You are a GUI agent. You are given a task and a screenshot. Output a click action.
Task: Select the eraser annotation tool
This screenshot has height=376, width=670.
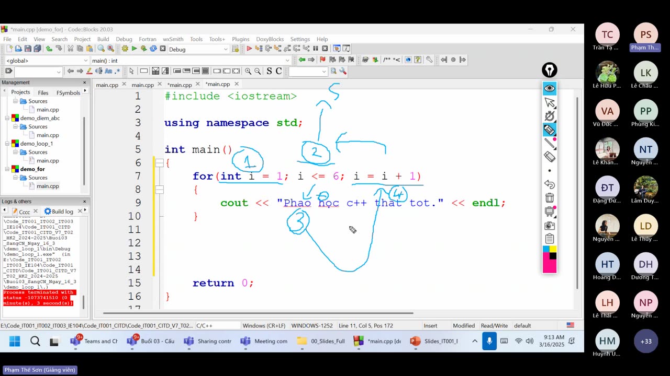(x=550, y=156)
